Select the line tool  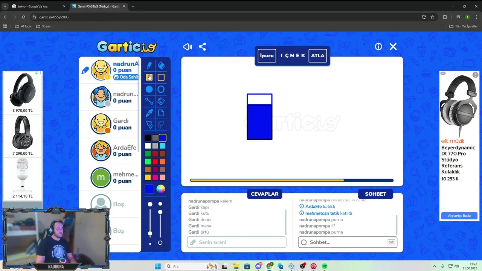(149, 101)
